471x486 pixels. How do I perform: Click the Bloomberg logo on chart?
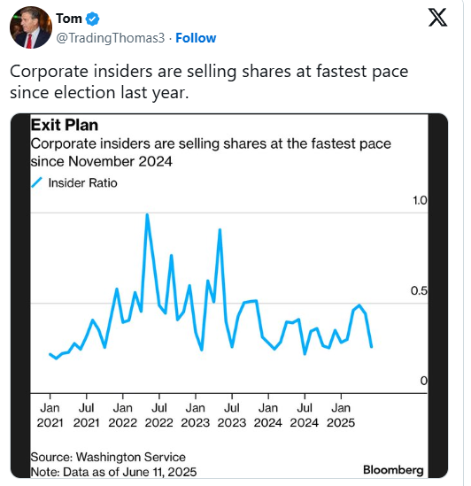pyautogui.click(x=393, y=470)
